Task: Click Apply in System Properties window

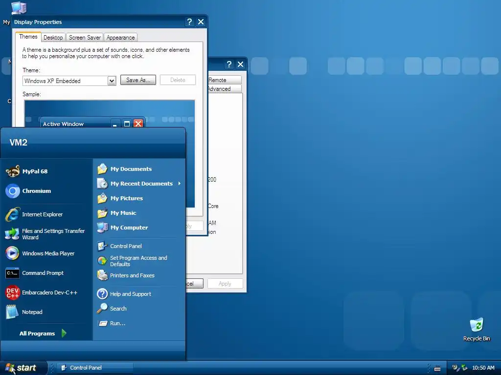Action: pos(225,284)
